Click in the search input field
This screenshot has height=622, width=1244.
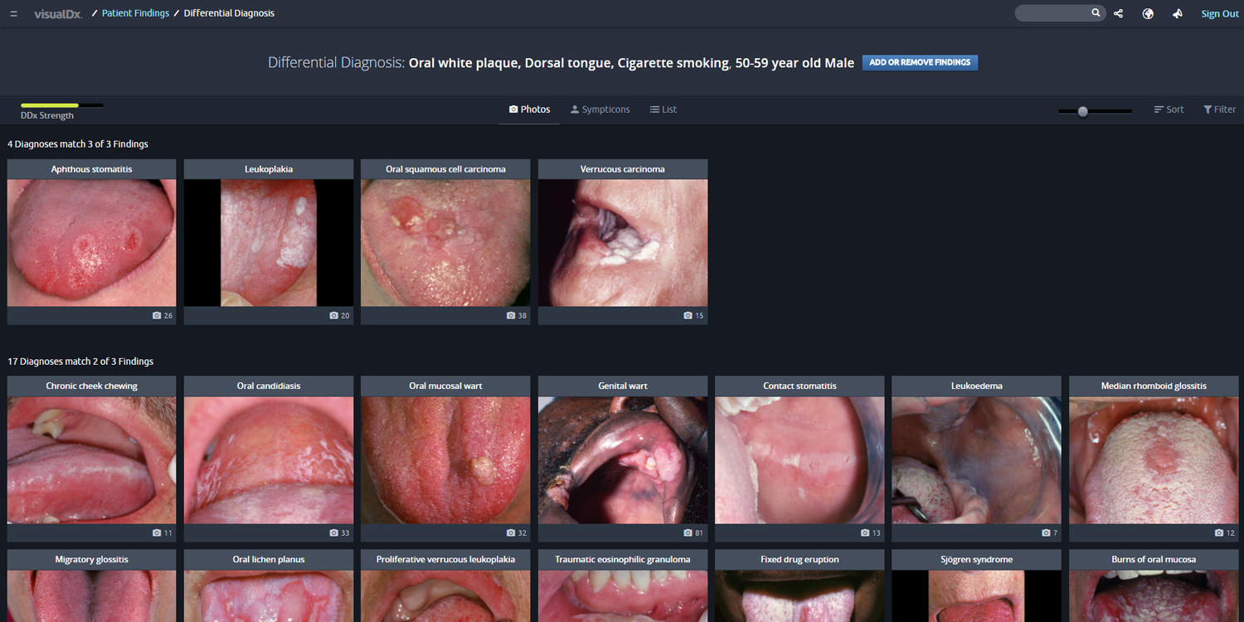[1052, 13]
